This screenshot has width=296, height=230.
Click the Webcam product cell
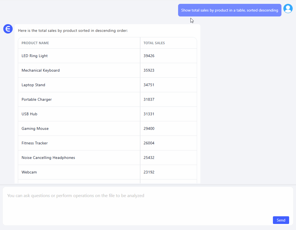pos(29,172)
